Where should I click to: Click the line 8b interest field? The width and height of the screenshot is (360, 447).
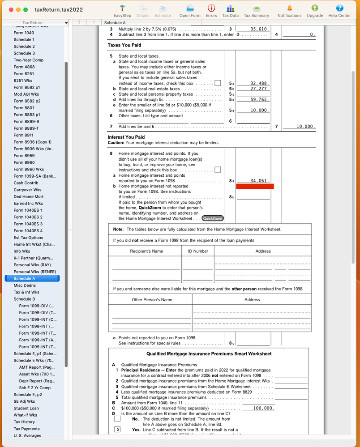253,197
